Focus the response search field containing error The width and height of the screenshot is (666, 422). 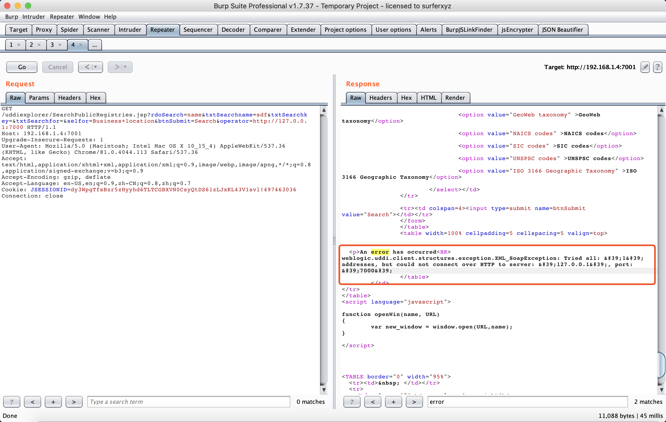528,402
